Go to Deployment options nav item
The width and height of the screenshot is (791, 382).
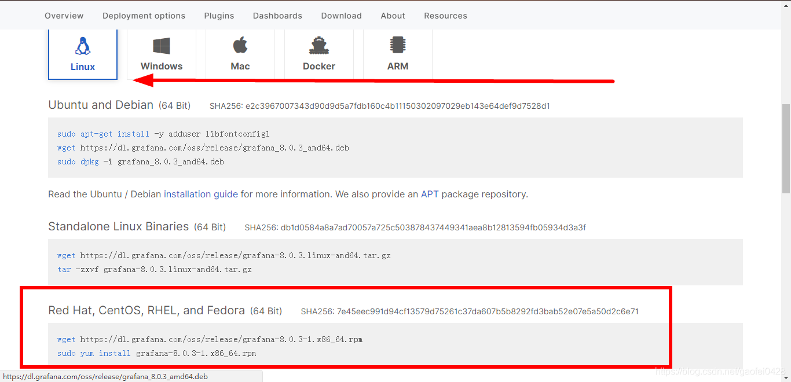144,16
